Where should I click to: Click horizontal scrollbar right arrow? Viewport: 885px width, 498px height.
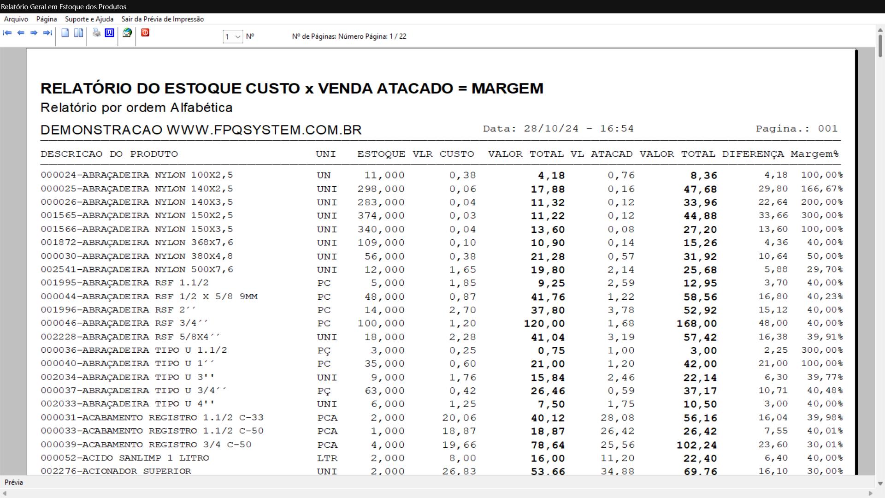[x=870, y=493]
